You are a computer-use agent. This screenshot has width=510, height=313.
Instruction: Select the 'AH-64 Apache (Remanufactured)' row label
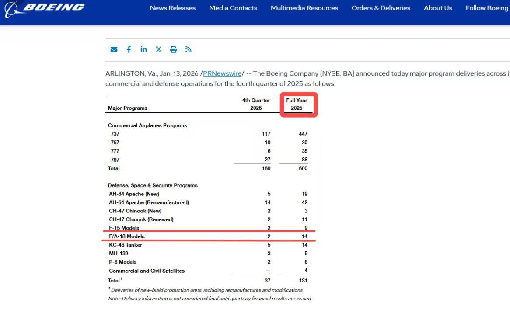pos(149,202)
